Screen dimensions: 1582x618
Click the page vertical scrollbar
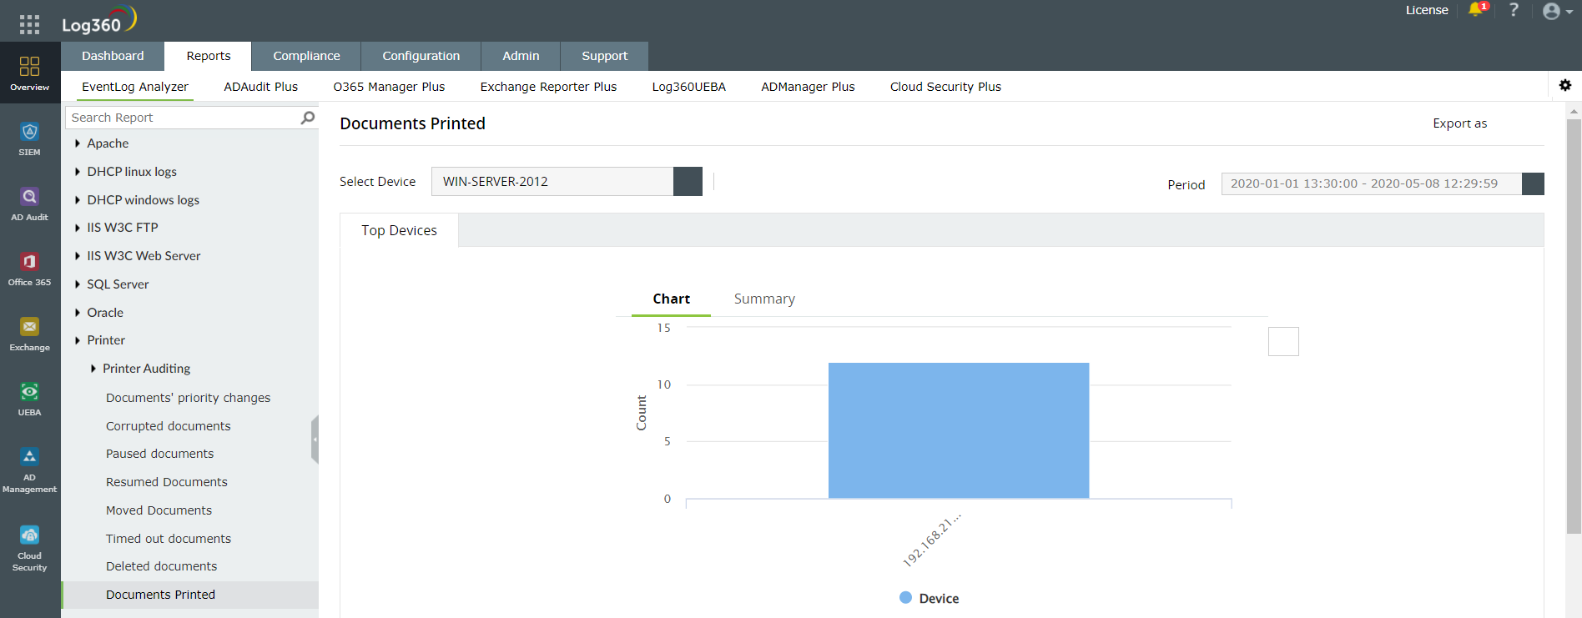1574,325
